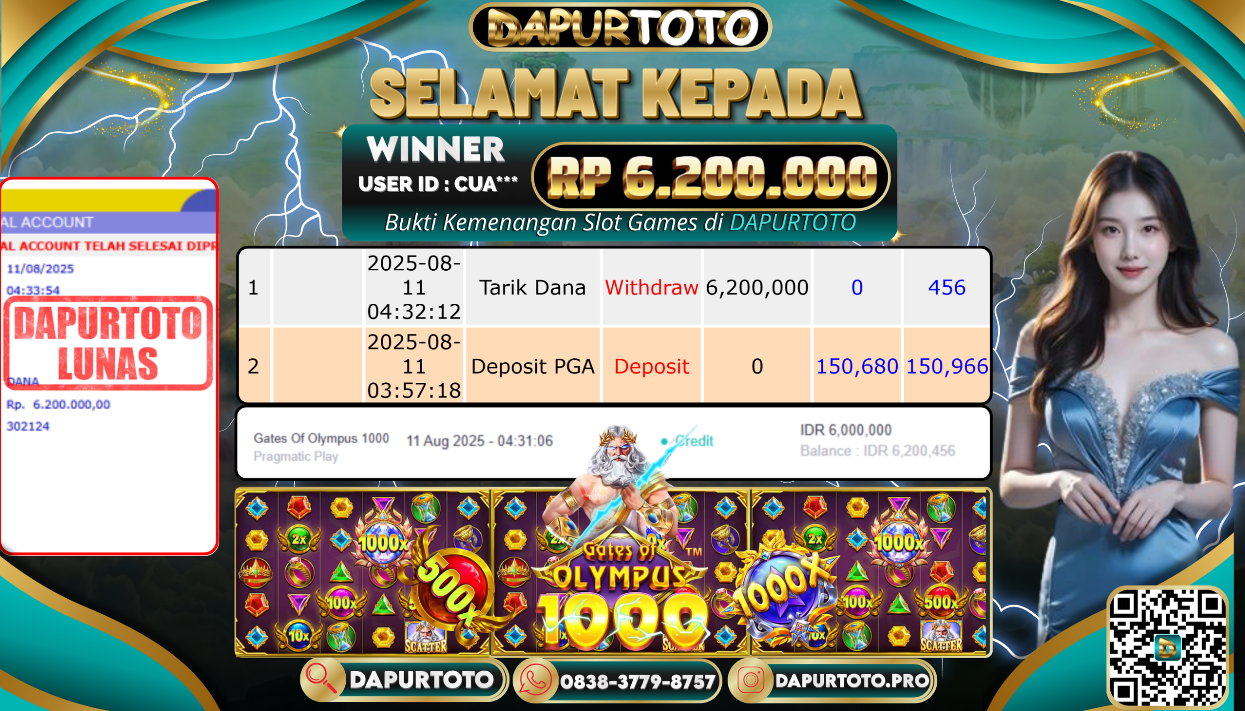Click the DAPURTOTO LUNAS red stamp
The image size is (1245, 711).
pyautogui.click(x=108, y=343)
